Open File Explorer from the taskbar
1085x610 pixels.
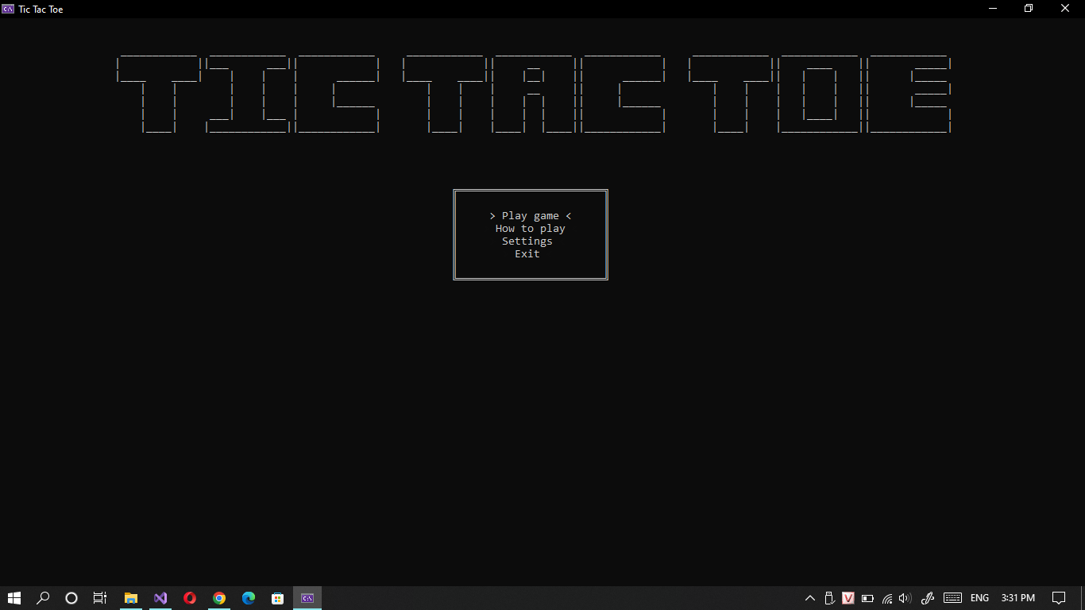coord(130,598)
